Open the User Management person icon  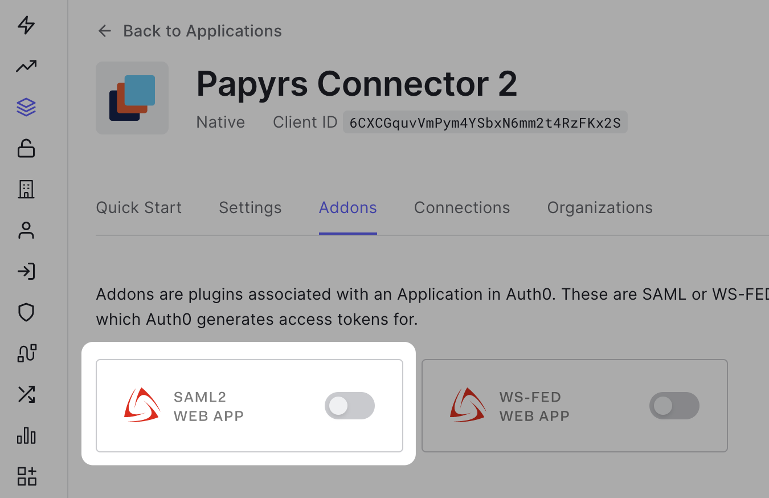(26, 230)
